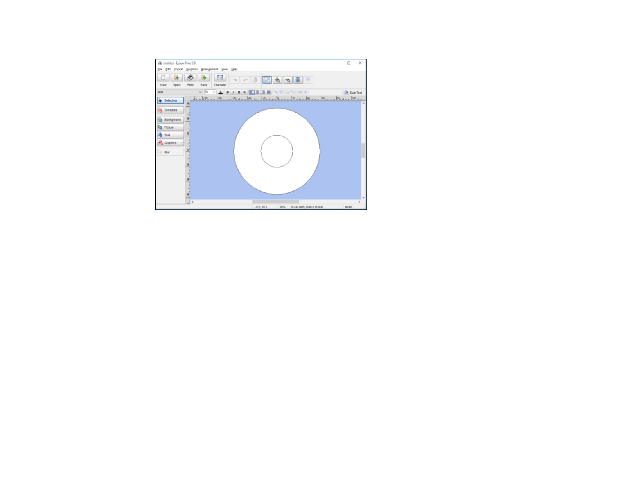Open the Diameter adjustment tool

(220, 77)
